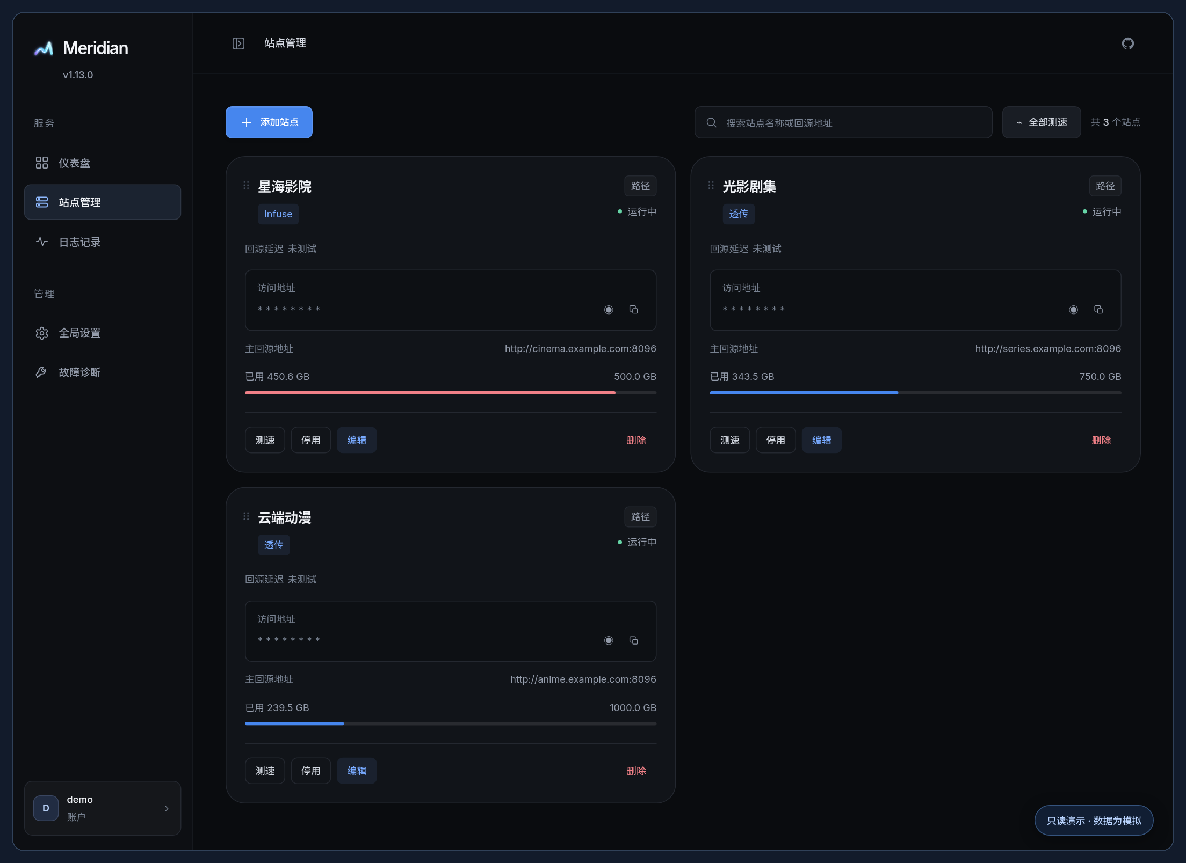The height and width of the screenshot is (863, 1186).
Task: Click the 只读演示 · 数据为模拟 badge
Action: click(x=1094, y=821)
